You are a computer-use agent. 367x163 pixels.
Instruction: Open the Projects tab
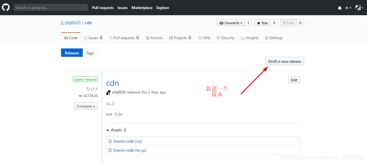pyautogui.click(x=180, y=38)
